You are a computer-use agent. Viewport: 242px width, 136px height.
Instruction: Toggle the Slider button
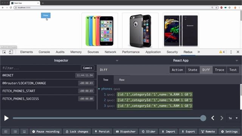149,131
